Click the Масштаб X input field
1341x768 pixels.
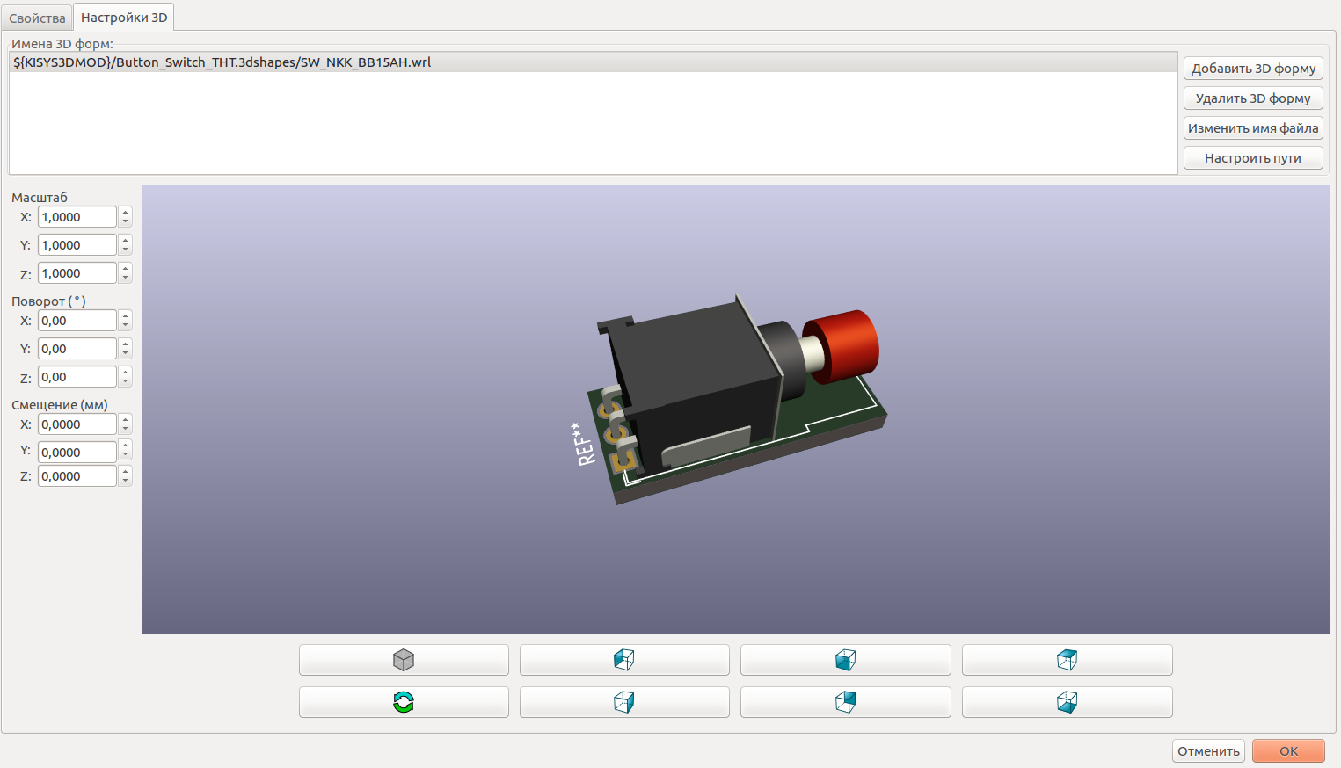77,217
